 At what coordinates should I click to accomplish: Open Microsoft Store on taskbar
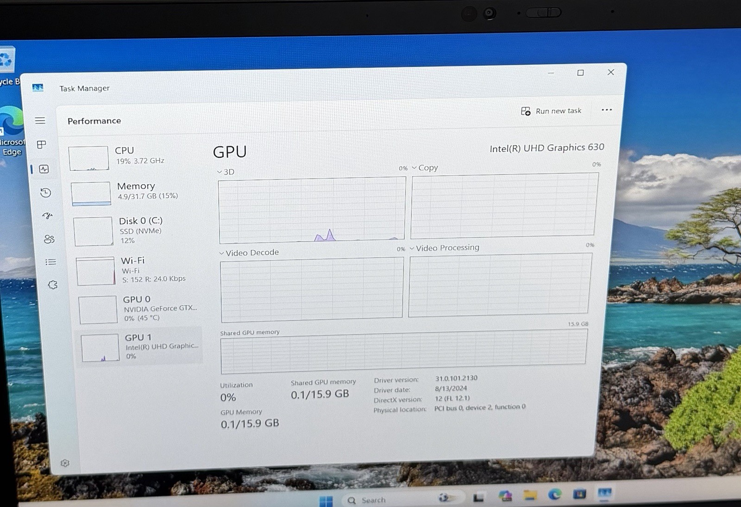point(579,495)
